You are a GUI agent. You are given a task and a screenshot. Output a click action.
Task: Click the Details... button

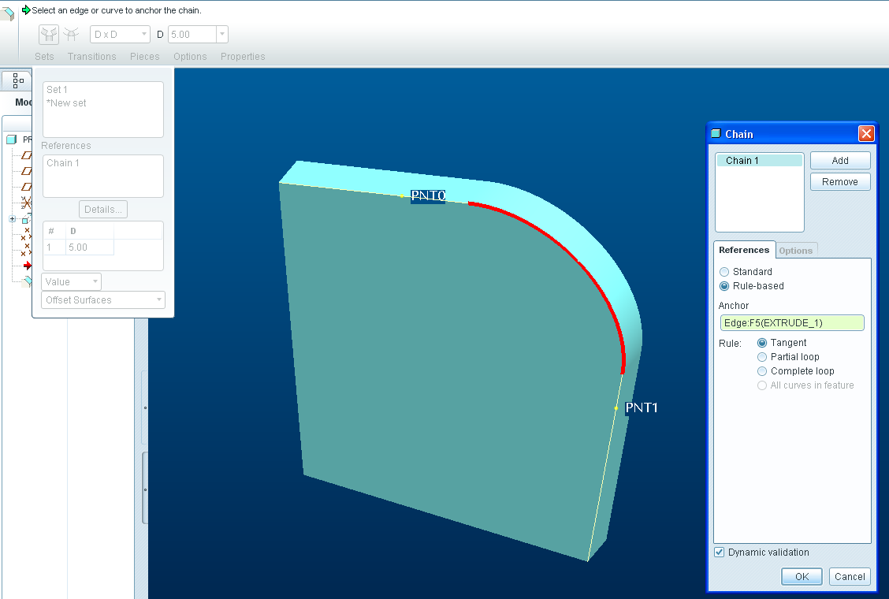[103, 210]
